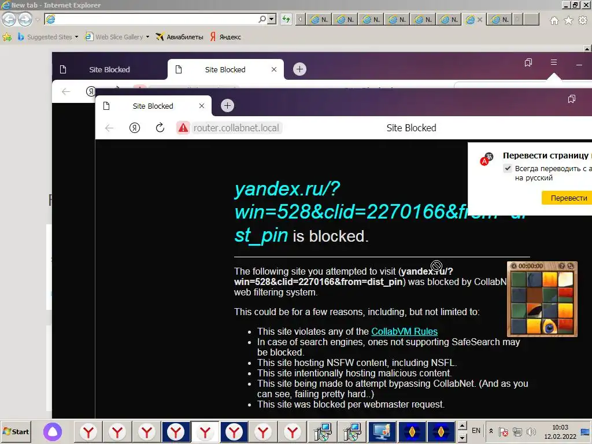This screenshot has width=592, height=444.
Task: Open the volume speaker icon
Action: [531, 431]
